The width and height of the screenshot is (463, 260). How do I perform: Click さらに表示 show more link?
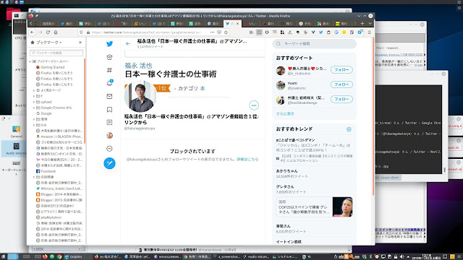[285, 113]
